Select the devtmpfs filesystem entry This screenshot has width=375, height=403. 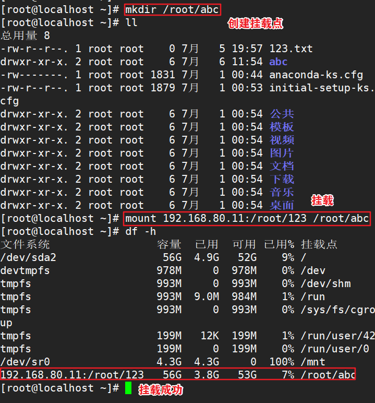pos(25,270)
